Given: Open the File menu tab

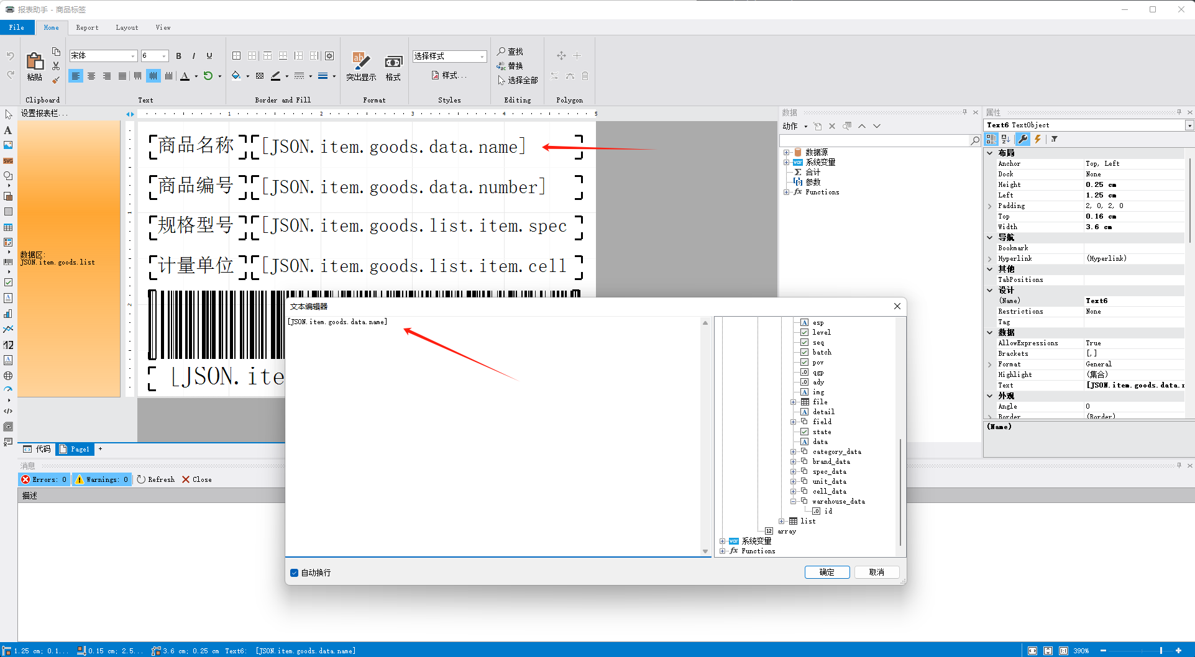Looking at the screenshot, I should pos(17,27).
